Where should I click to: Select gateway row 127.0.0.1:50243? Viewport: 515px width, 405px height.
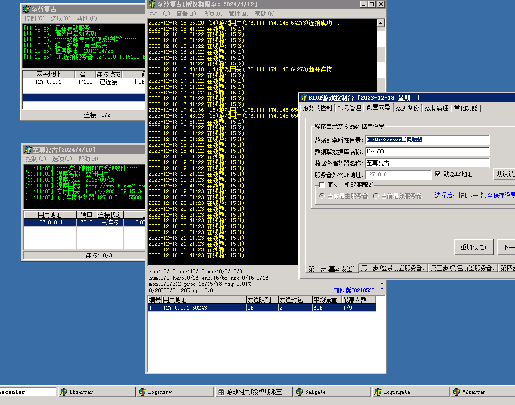coord(262,308)
